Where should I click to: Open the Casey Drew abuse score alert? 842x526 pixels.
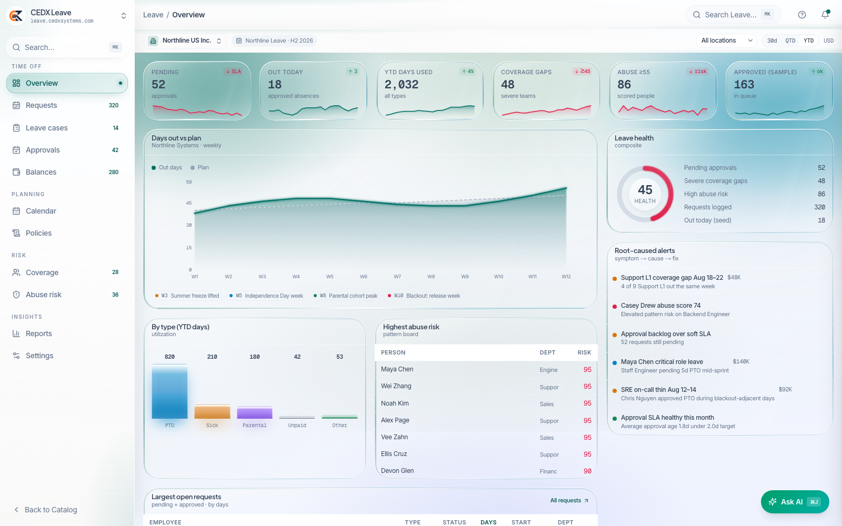click(x=720, y=310)
